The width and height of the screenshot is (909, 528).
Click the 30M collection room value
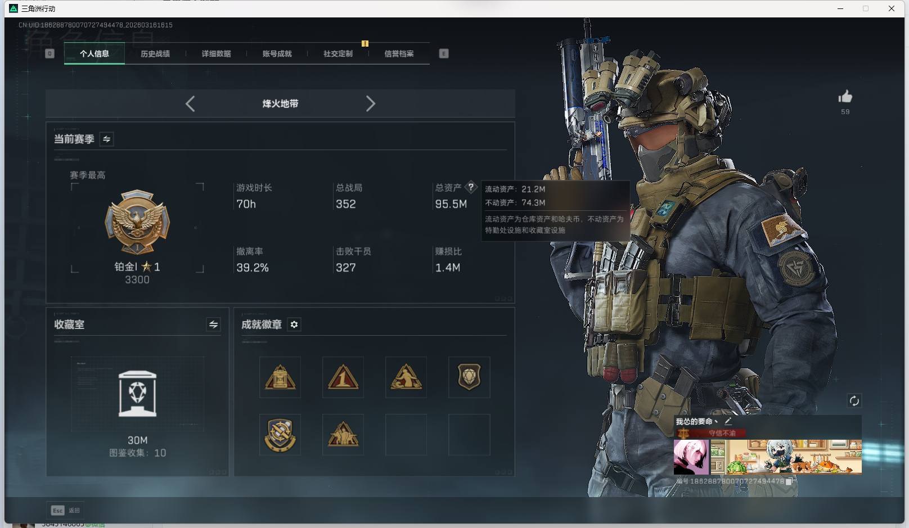[x=138, y=440]
